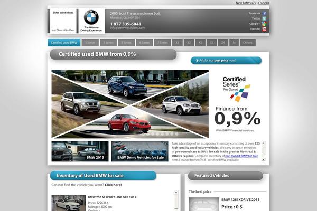Open the Twitter bird icon
Viewport: 317px width, 211px height.
[264, 18]
